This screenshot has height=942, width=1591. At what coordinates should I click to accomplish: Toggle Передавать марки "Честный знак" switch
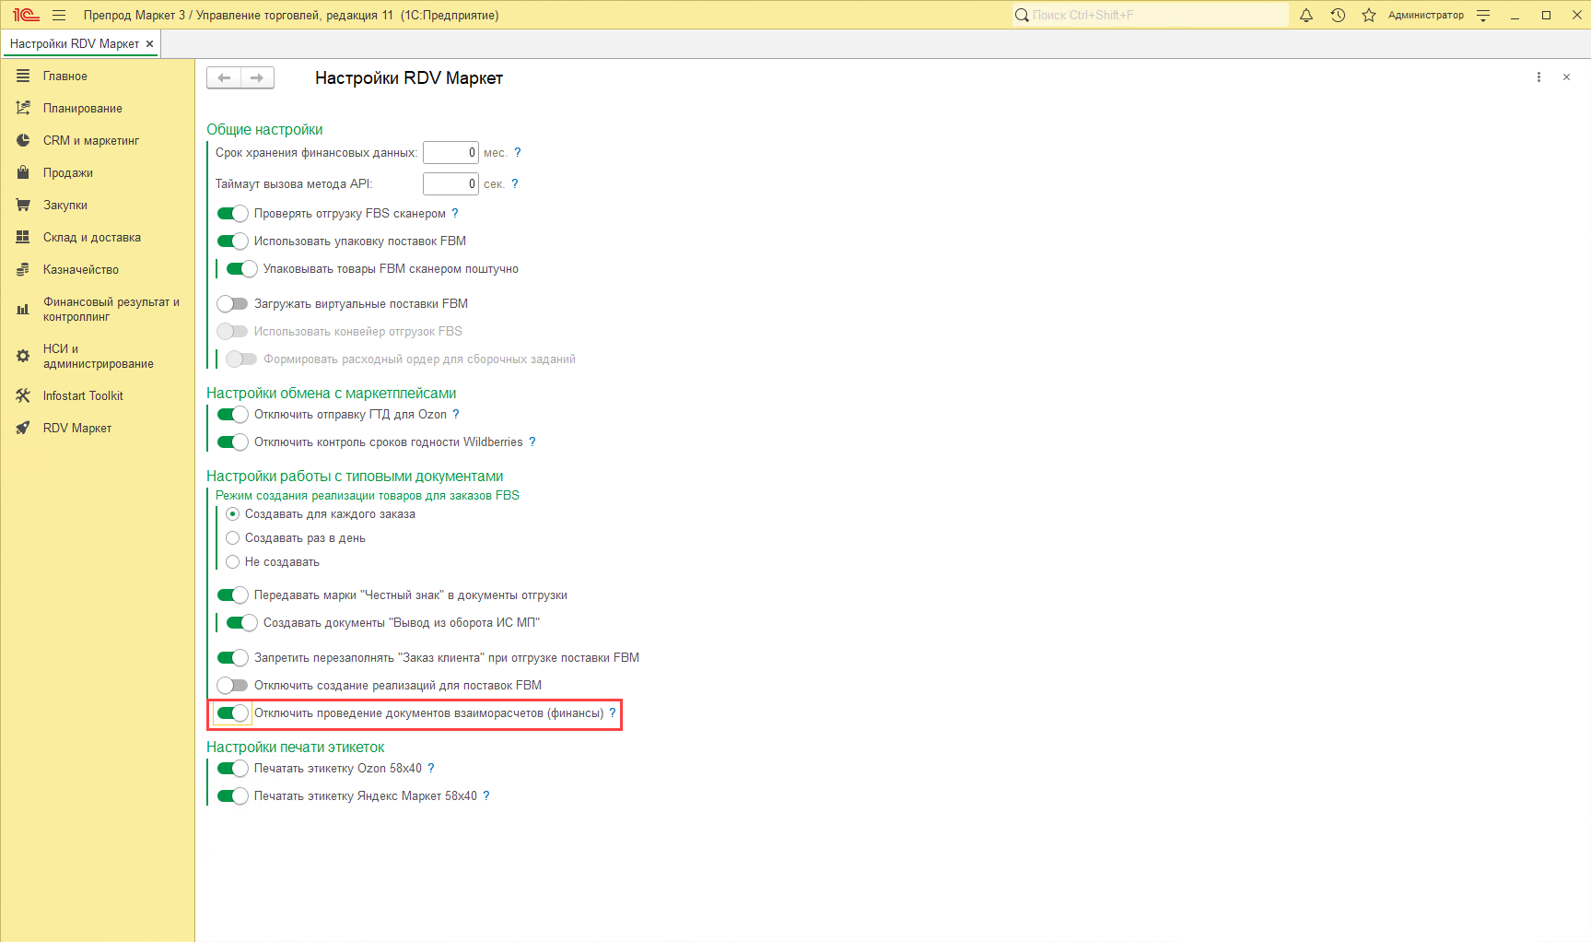pyautogui.click(x=233, y=595)
